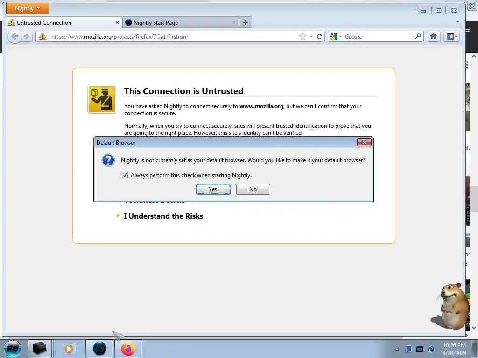Click the www.mozilla.org bold hostname text
This screenshot has width=478, height=358.
click(x=261, y=106)
